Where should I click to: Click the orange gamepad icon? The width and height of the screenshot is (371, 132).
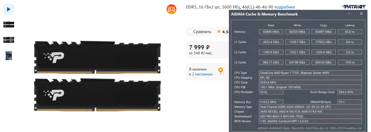(172, 9)
